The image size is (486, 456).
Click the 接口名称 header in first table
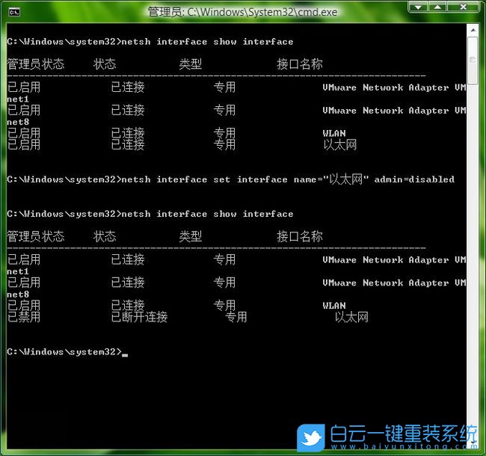300,64
